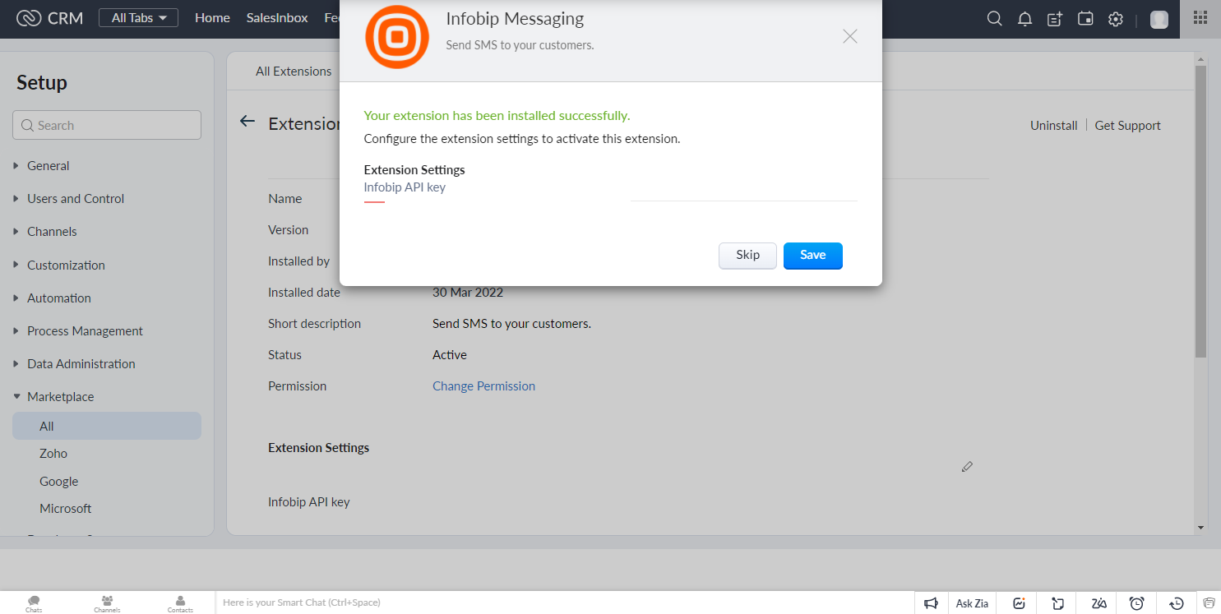Open the apps grid launcher
This screenshot has height=614, width=1221.
point(1200,18)
